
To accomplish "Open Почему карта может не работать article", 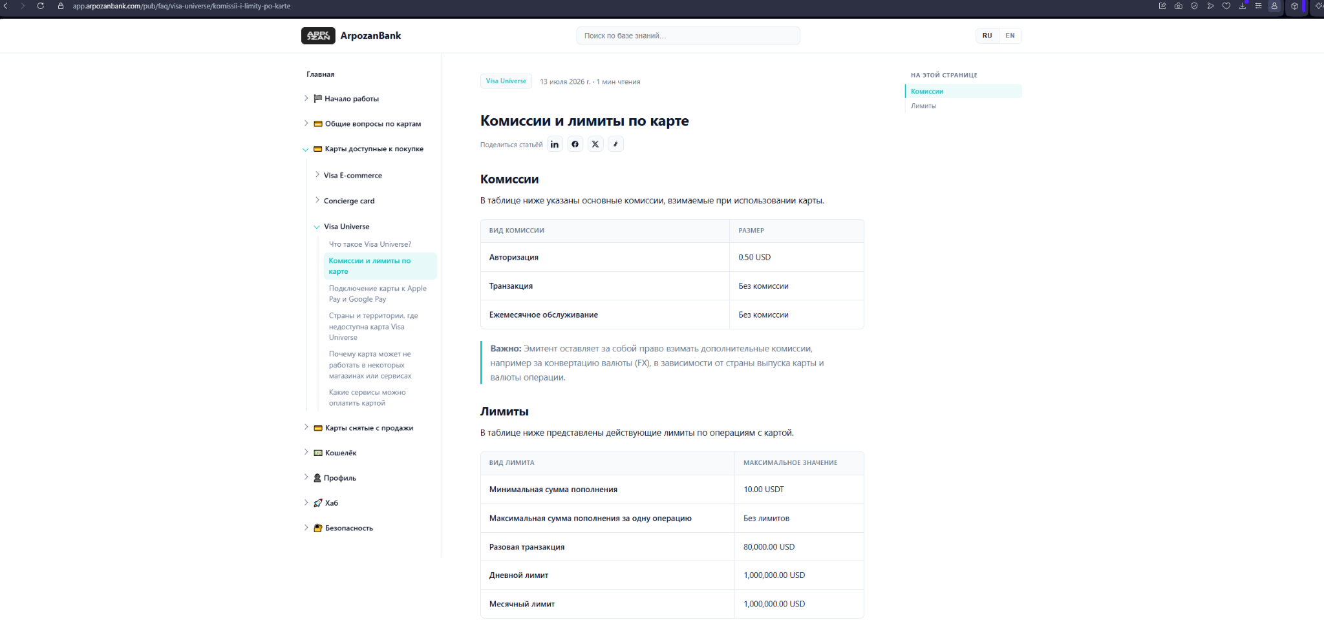I will [x=370, y=365].
